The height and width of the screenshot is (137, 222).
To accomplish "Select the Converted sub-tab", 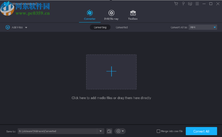I will point(122,27).
